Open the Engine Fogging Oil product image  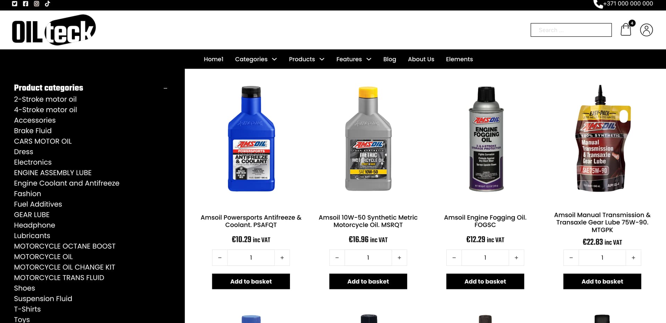pos(486,138)
